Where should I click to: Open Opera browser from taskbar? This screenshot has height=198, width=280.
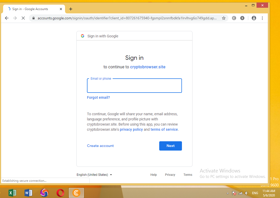pyautogui.click(x=60, y=193)
